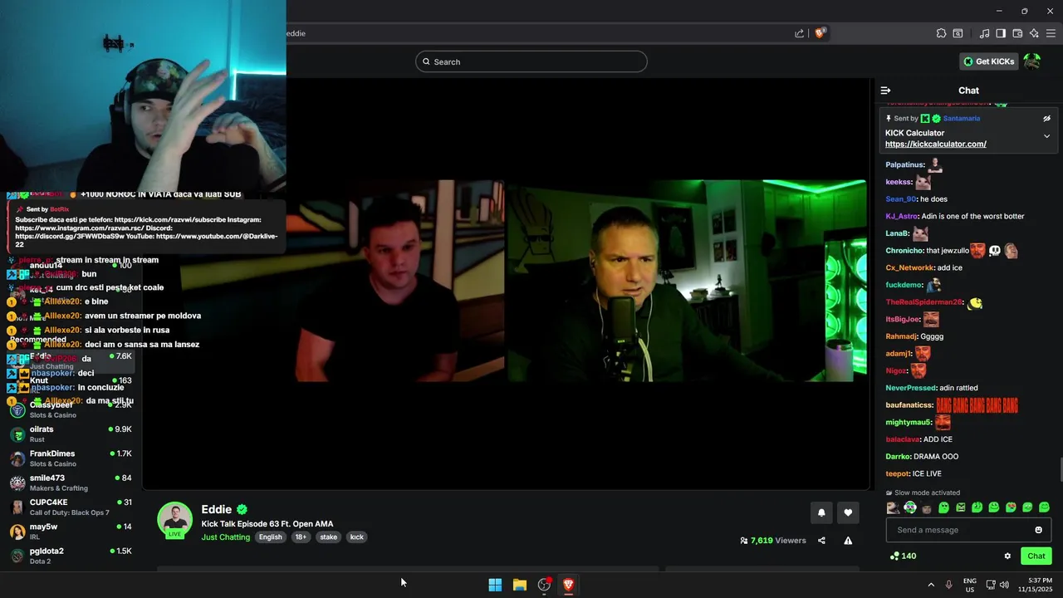This screenshot has width=1063, height=598.
Task: Report the stream using warning icon
Action: (x=848, y=541)
